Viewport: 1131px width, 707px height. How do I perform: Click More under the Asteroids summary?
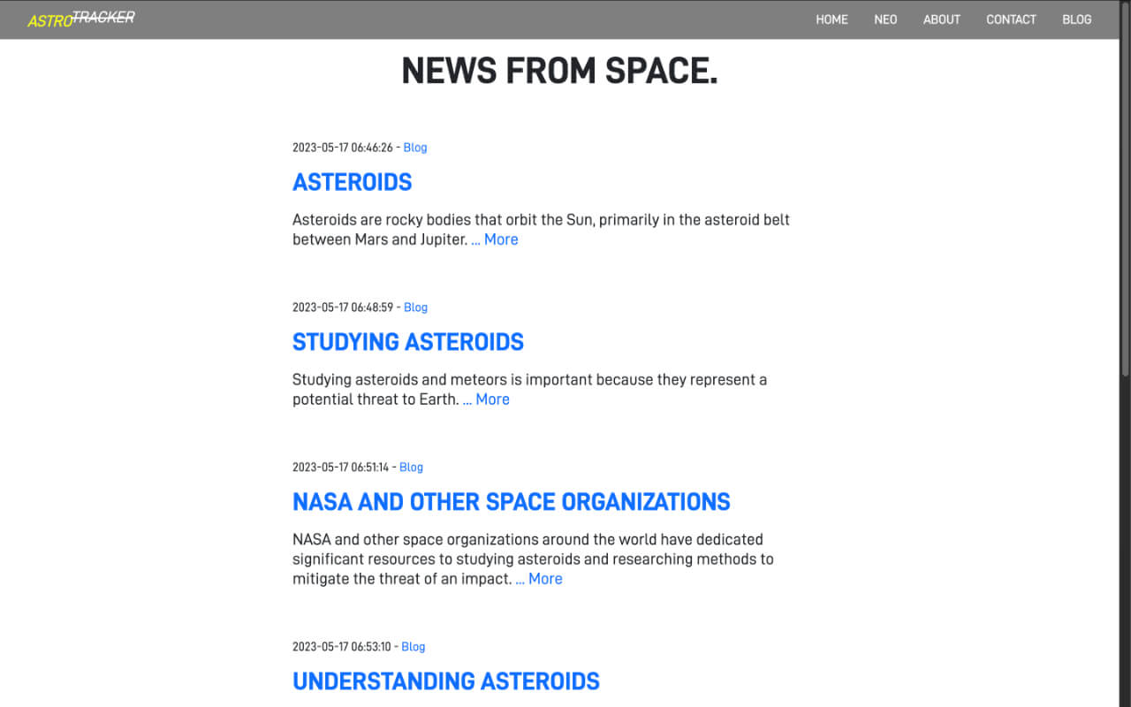[x=500, y=239]
